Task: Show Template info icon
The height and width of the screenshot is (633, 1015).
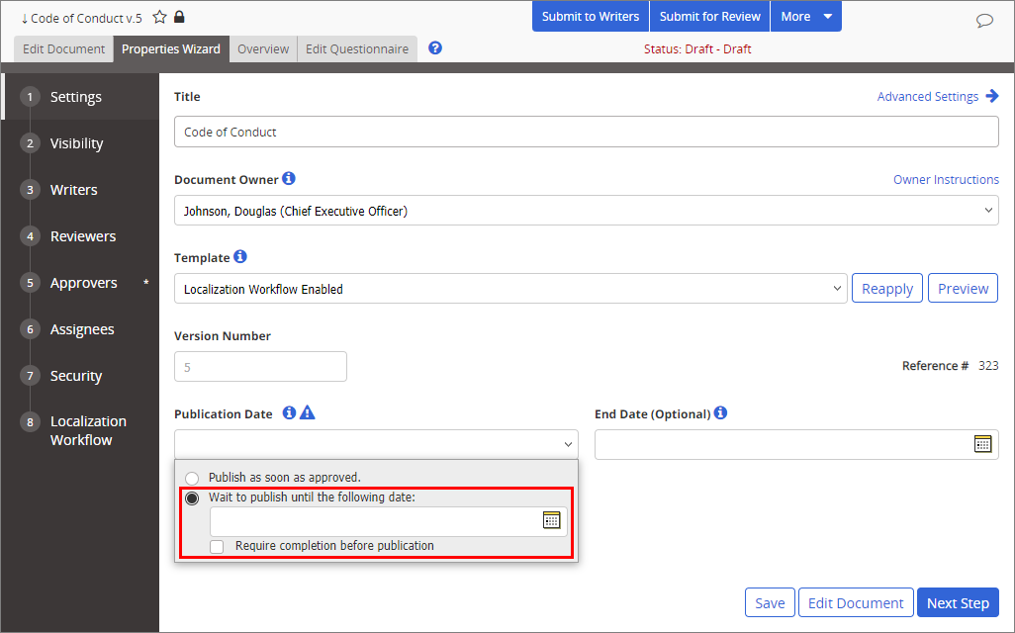Action: [x=240, y=256]
